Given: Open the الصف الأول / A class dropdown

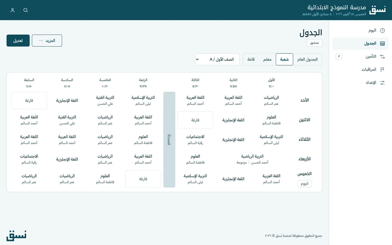Looking at the screenshot, I should [x=217, y=59].
